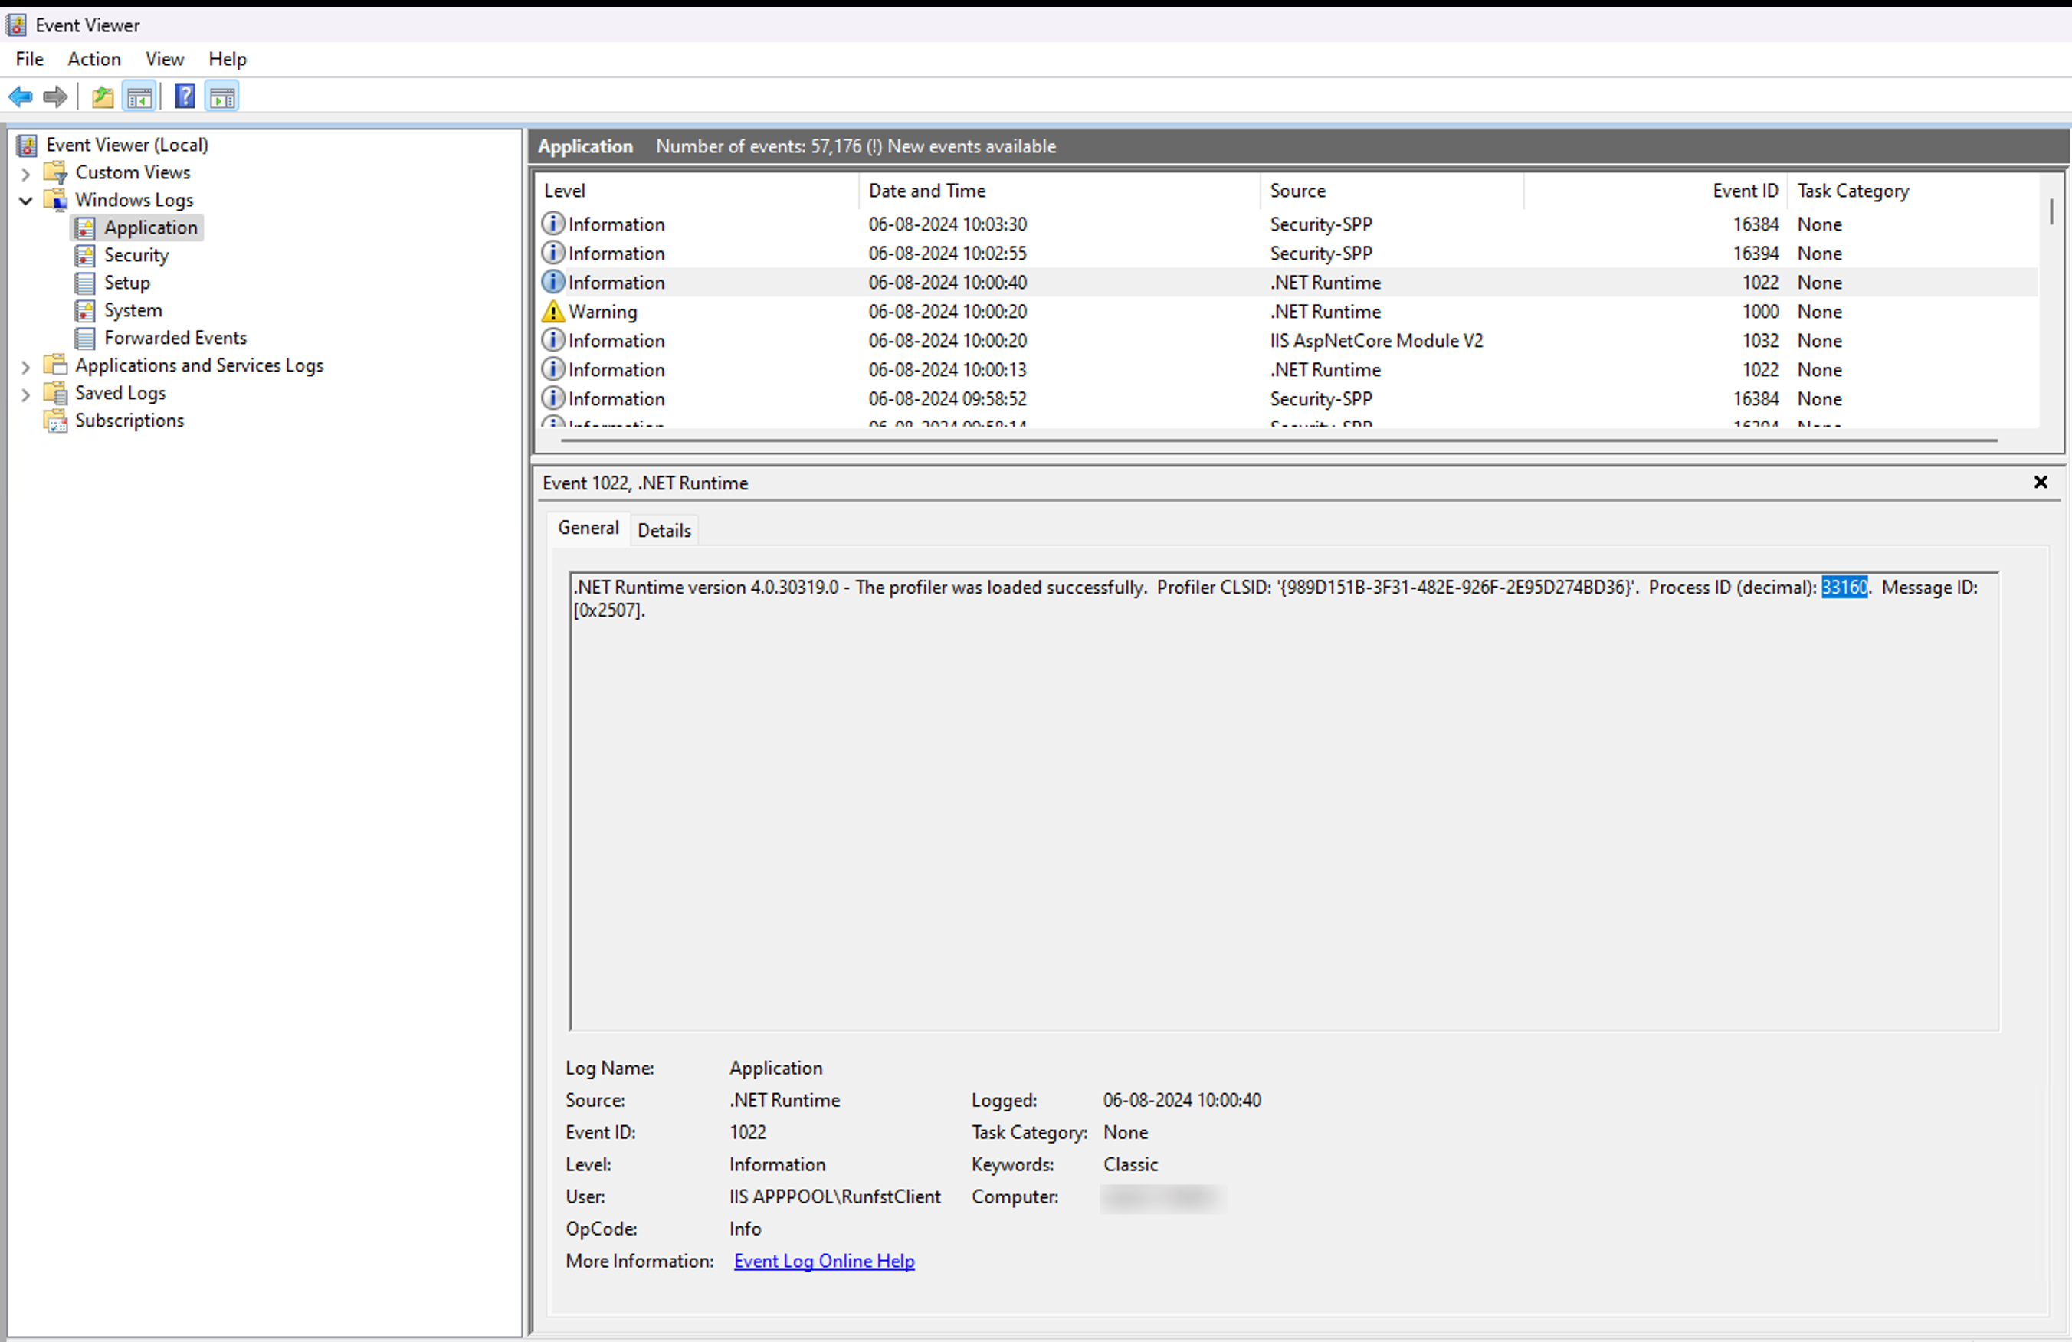Toggle the Show/Hide Console Tree icon
The height and width of the screenshot is (1342, 2072).
[x=139, y=97]
